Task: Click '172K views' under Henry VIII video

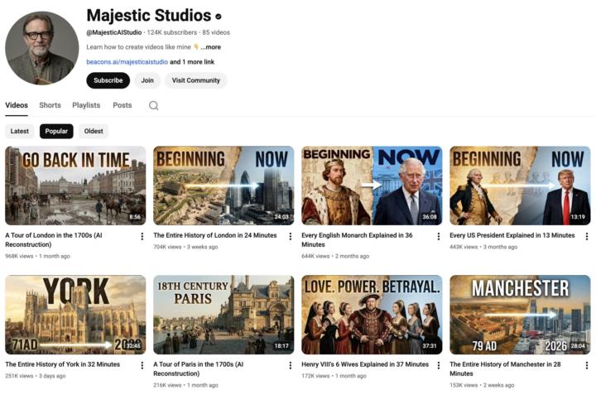Action: coord(315,376)
